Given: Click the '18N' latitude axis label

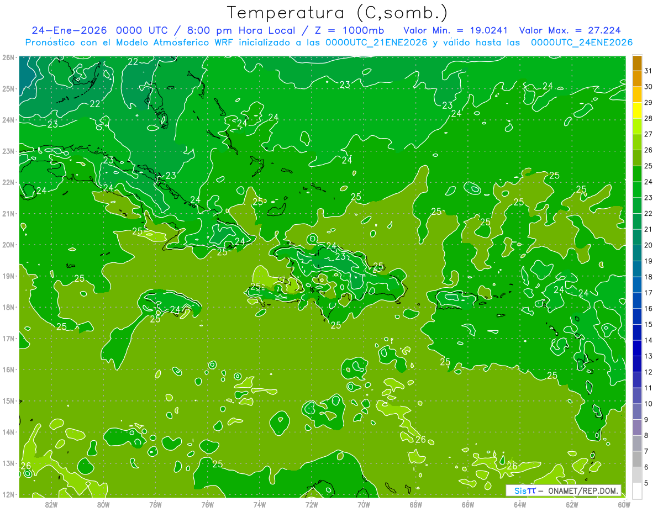Looking at the screenshot, I should coord(8,307).
